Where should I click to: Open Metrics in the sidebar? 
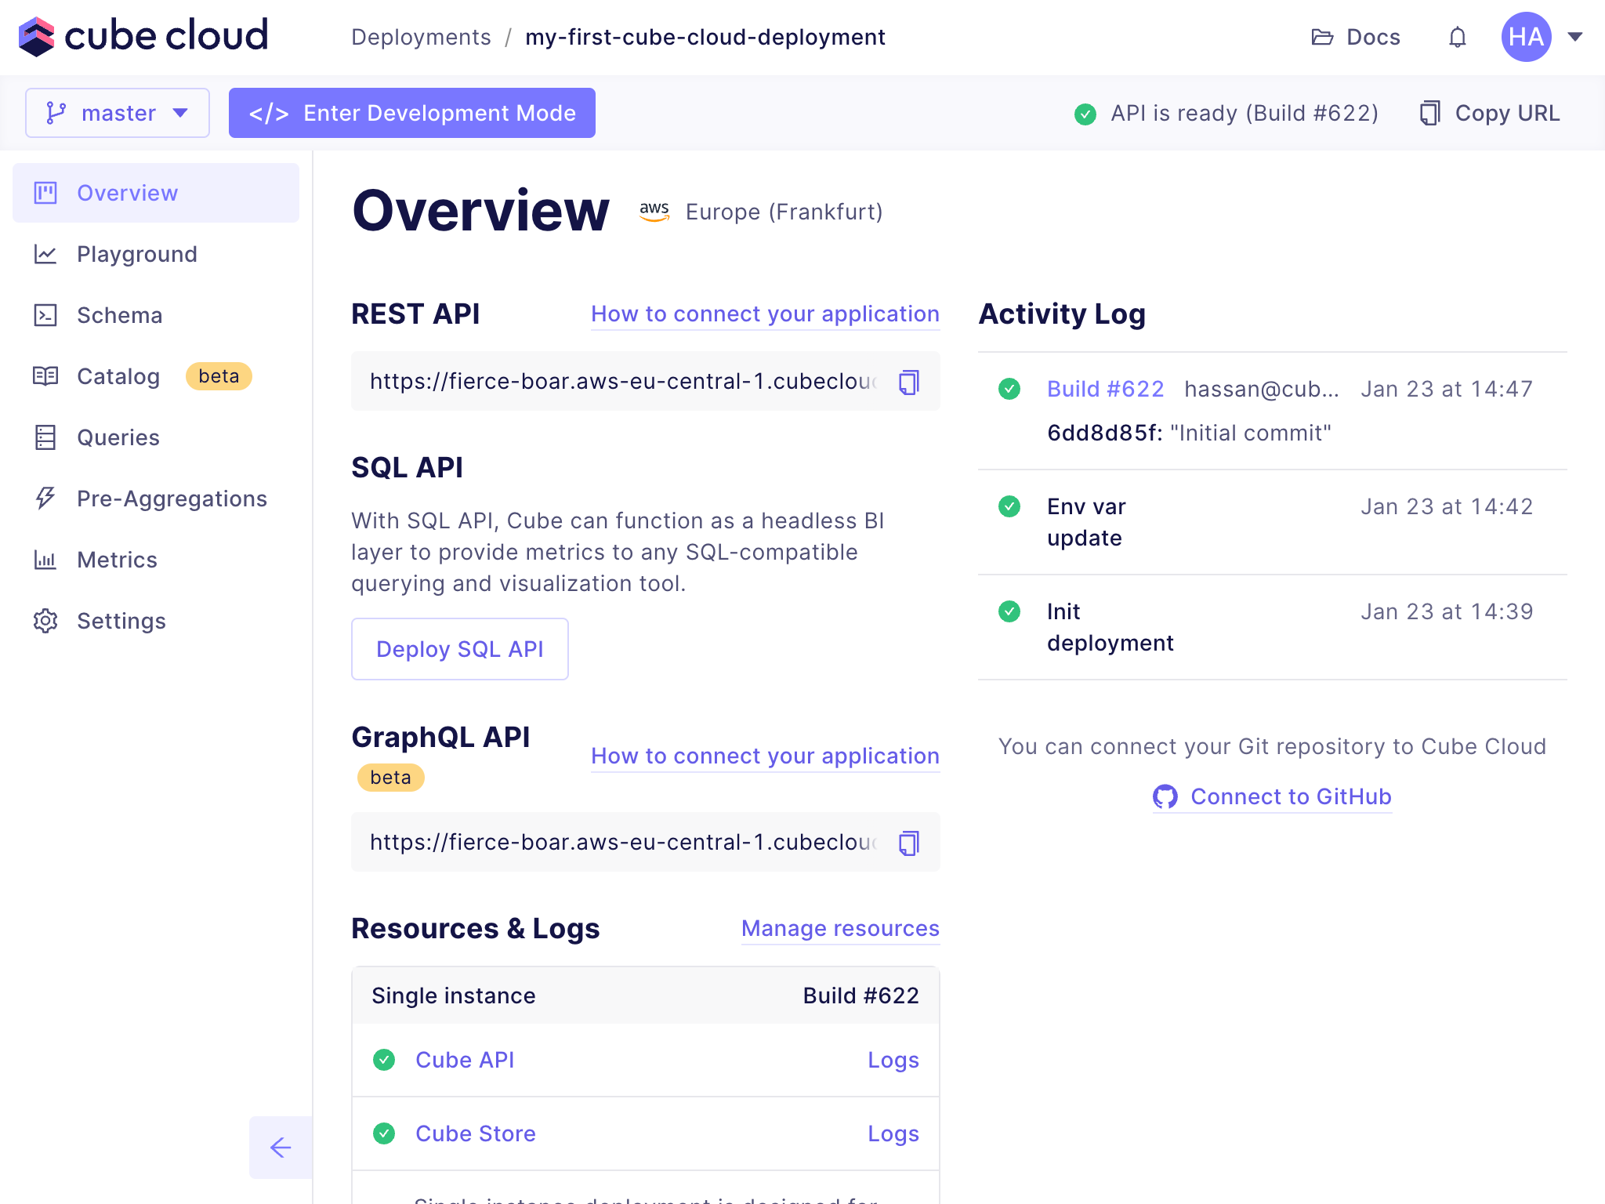tap(156, 560)
